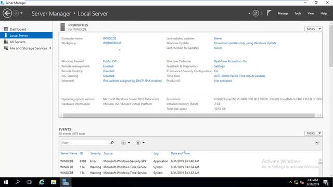Click Product ID Not activated link
This screenshot has width=333, height=187.
tap(223, 81)
